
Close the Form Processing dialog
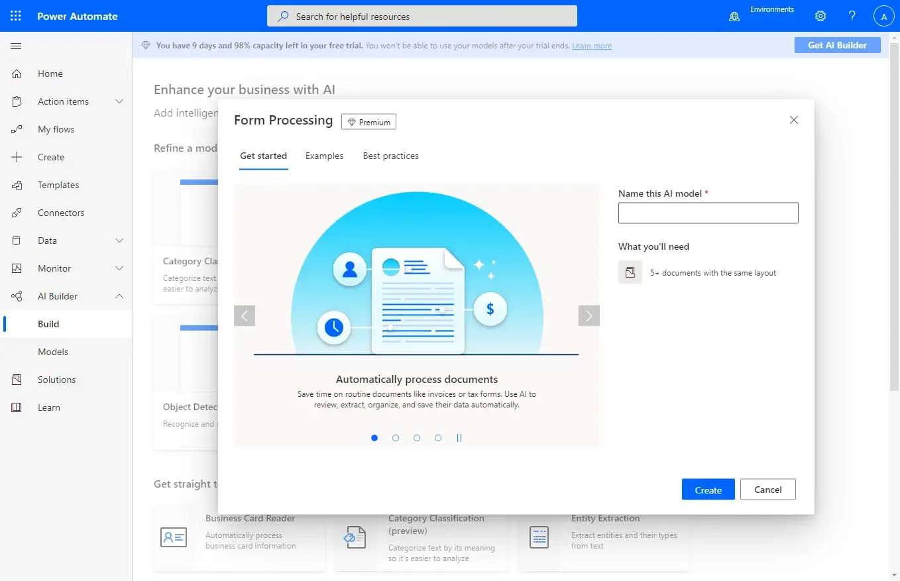pos(794,120)
